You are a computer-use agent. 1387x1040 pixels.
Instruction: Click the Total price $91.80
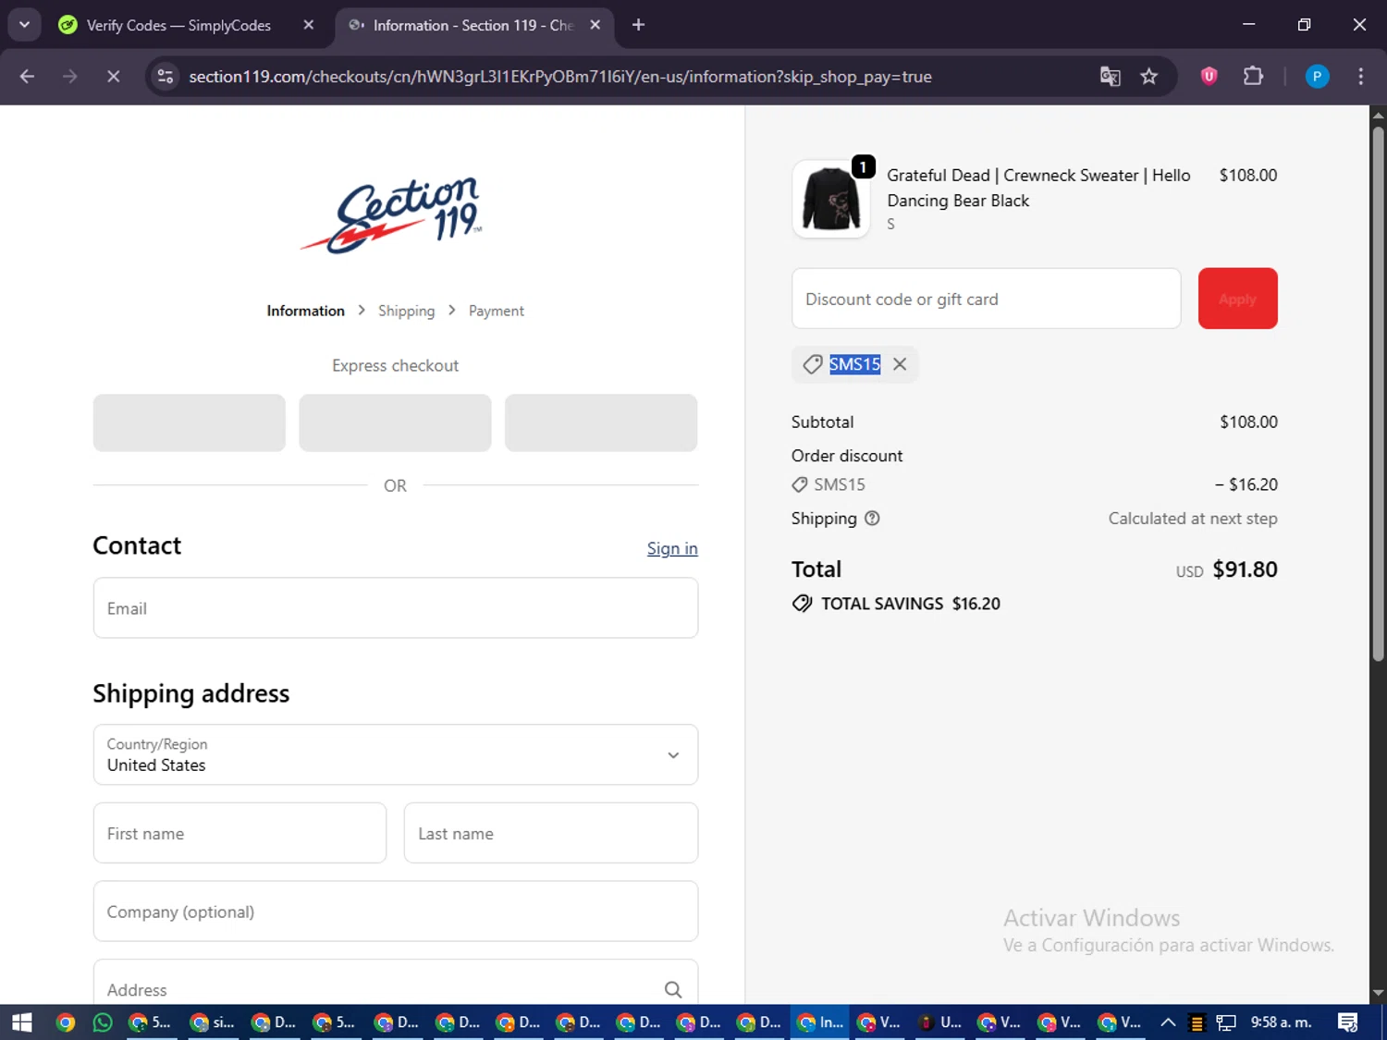point(1245,569)
